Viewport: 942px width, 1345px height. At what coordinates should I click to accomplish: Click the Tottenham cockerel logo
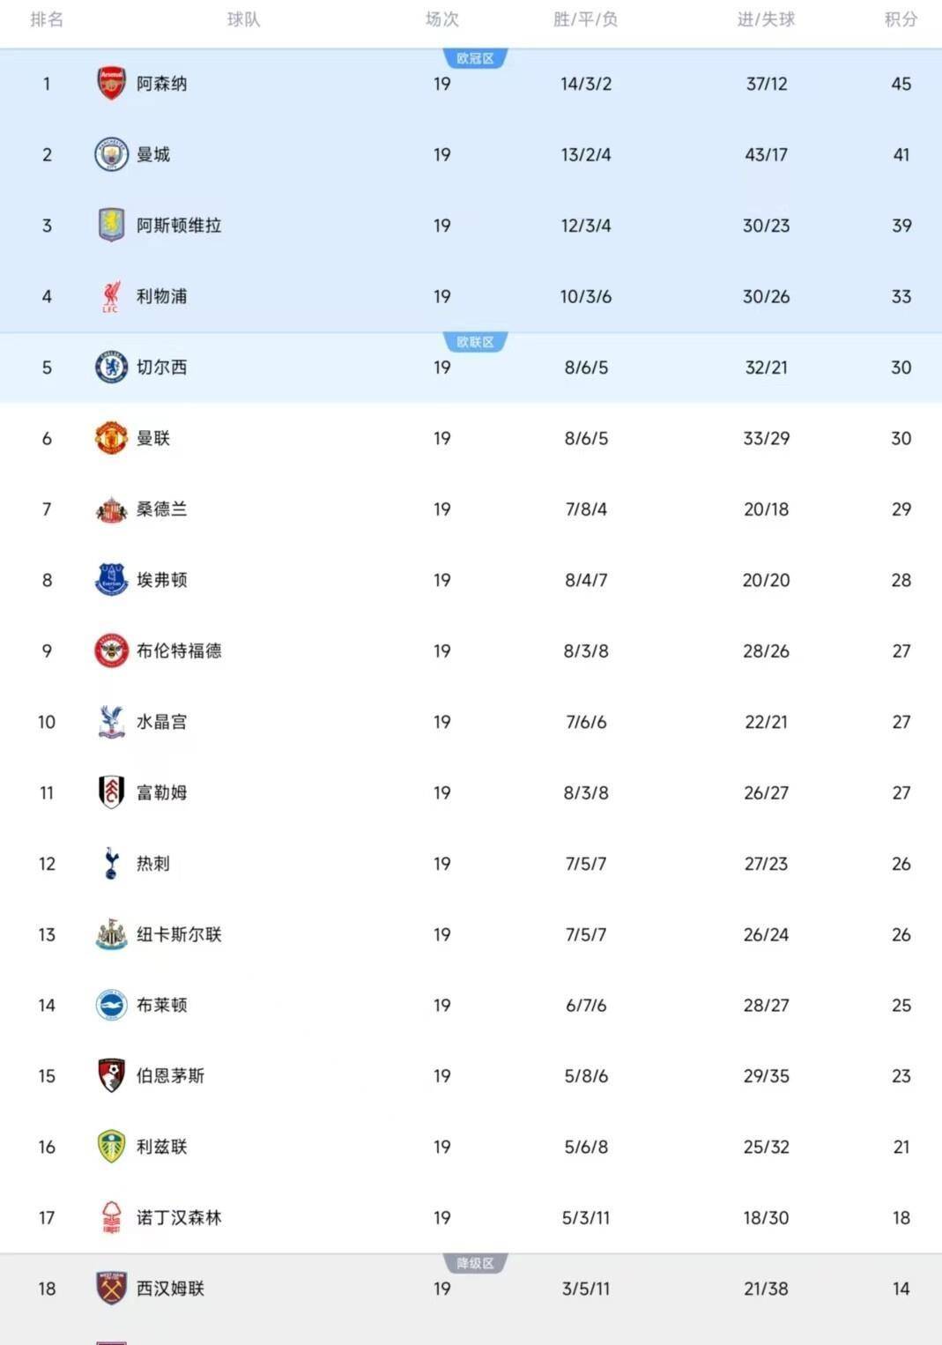111,864
